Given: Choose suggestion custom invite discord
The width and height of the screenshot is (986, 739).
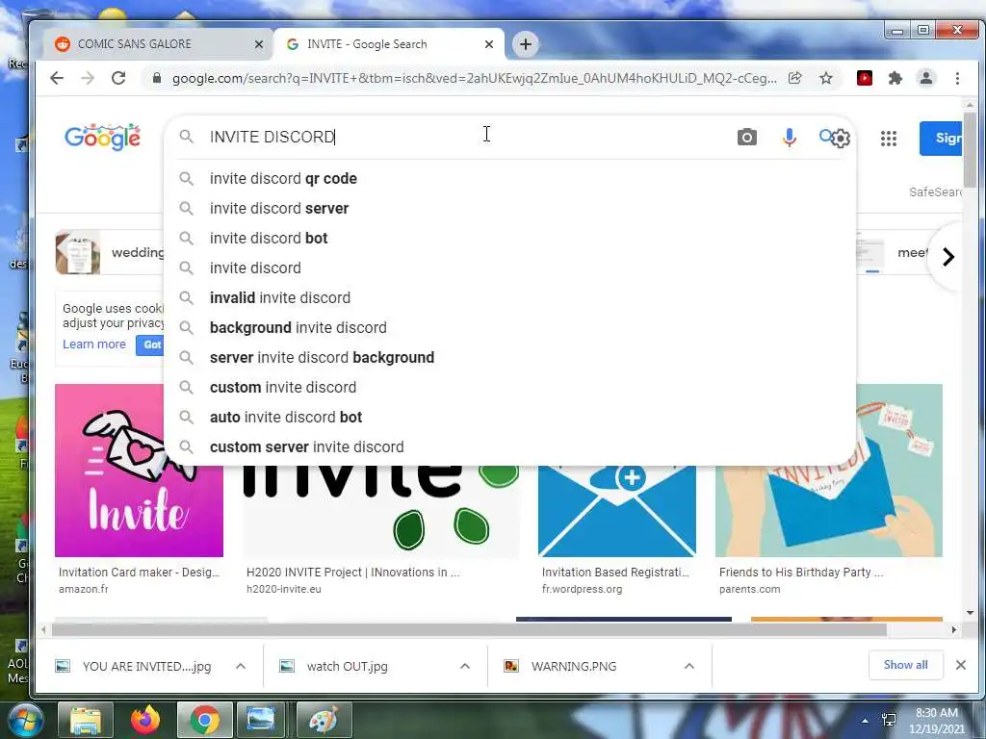Looking at the screenshot, I should 509,387.
